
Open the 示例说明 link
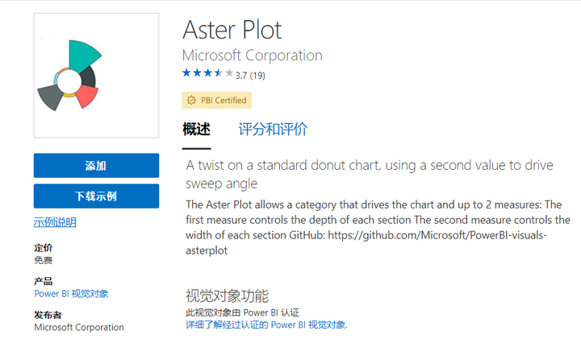55,221
